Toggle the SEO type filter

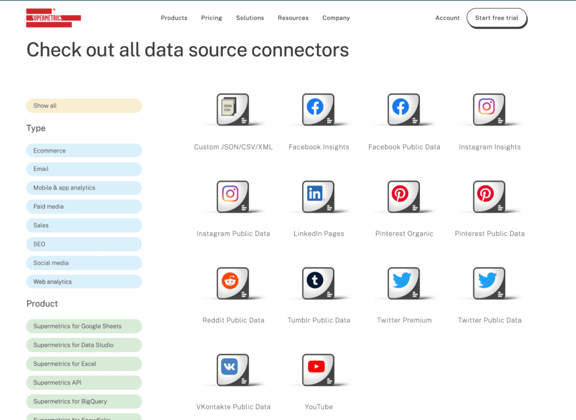click(84, 244)
